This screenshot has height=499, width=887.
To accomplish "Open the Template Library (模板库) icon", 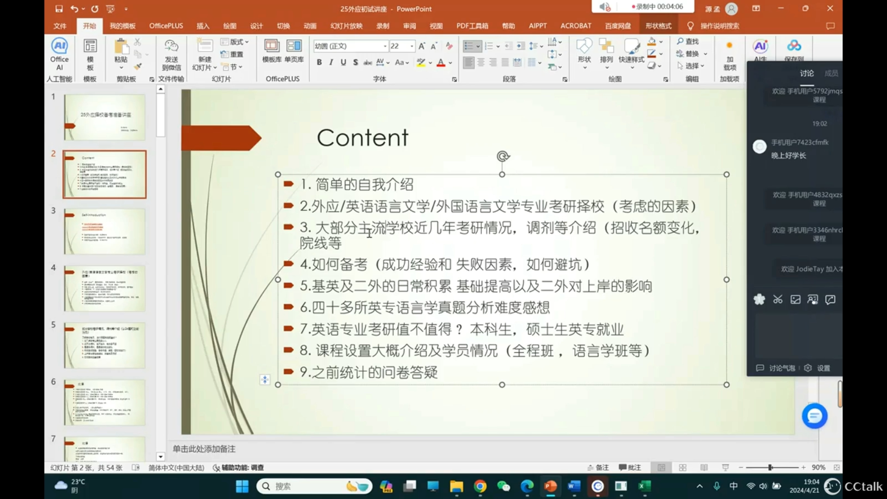I will (272, 46).
